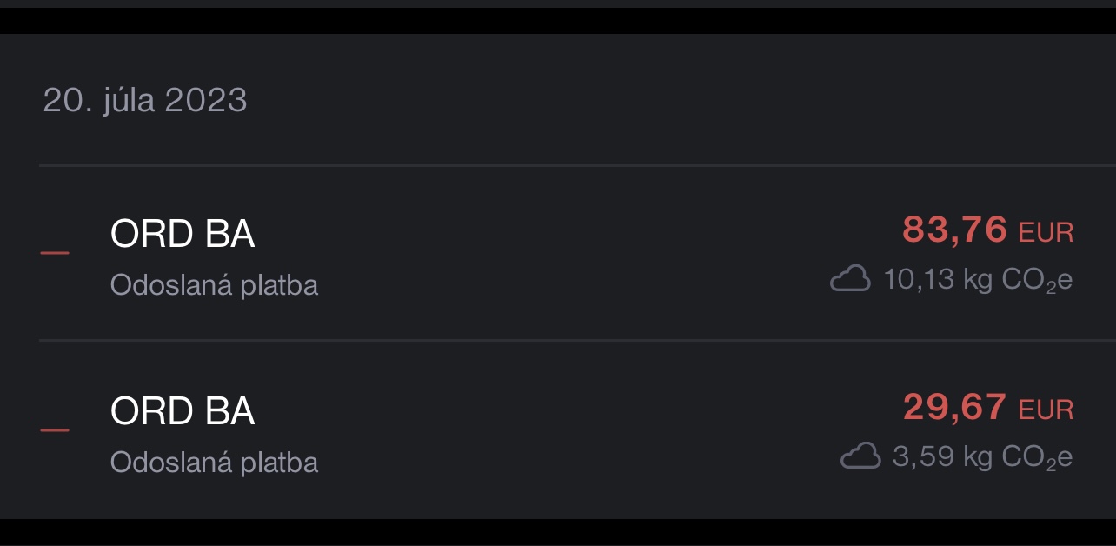Click the divider line below the date header

574,164
